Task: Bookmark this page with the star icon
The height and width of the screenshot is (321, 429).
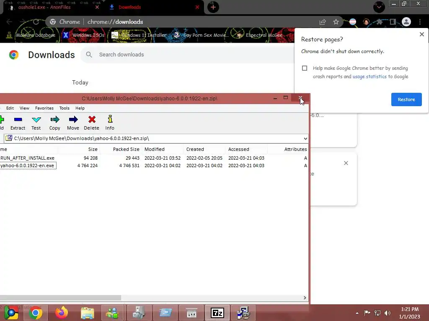Action: click(336, 22)
